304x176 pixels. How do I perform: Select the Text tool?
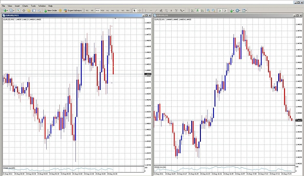(x=171, y=11)
